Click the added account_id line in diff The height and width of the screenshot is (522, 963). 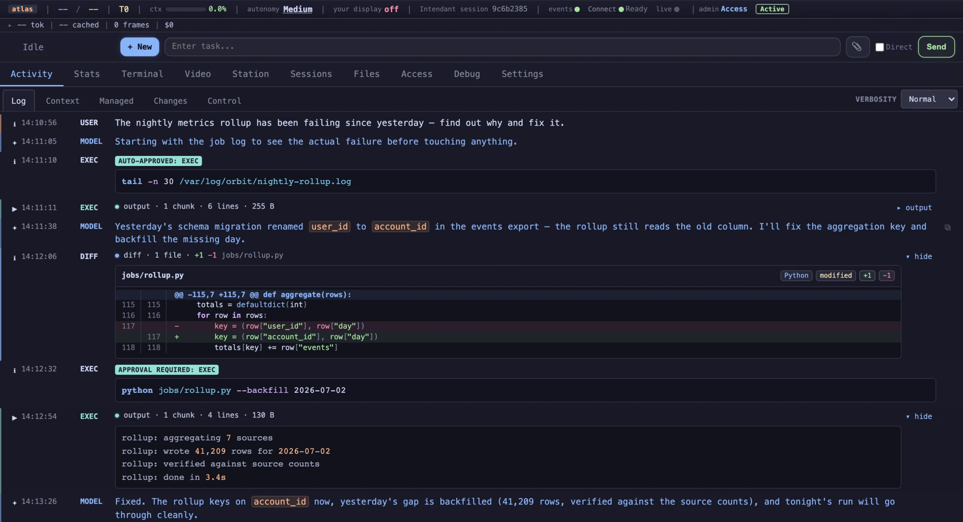[508, 337]
